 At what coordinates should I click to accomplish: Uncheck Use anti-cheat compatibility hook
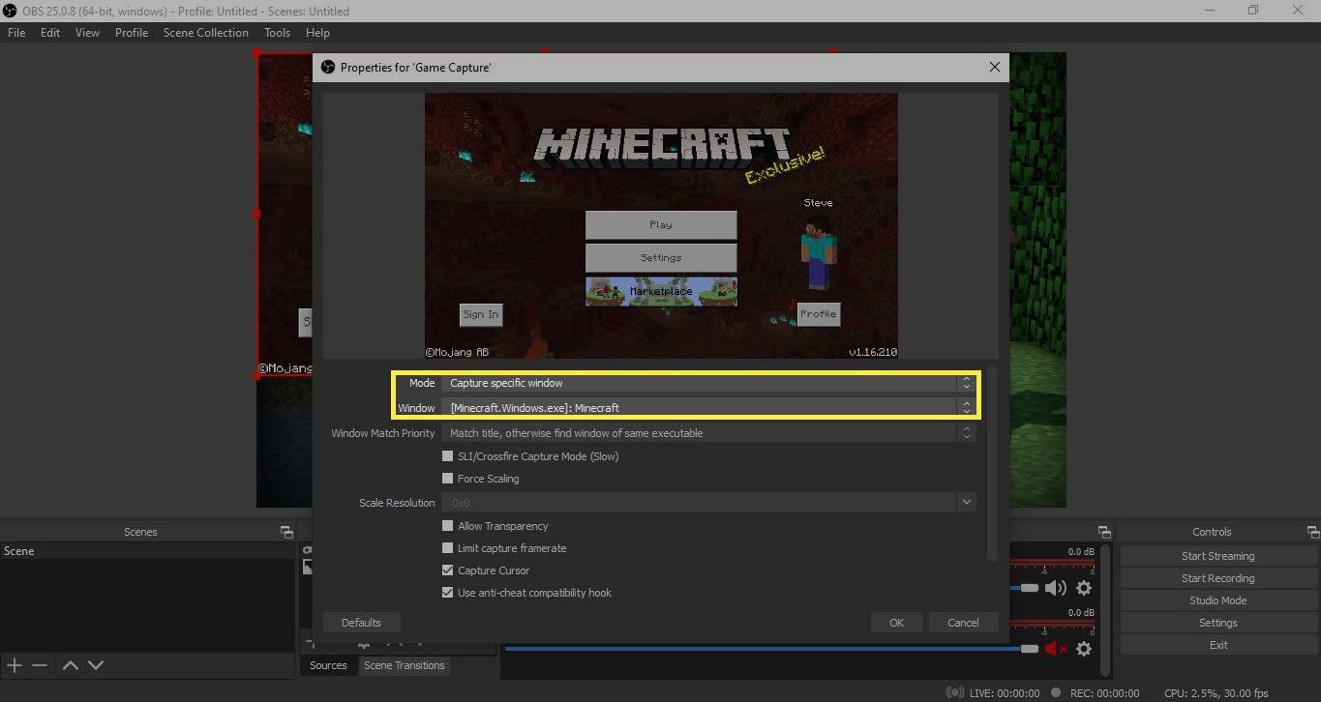[x=447, y=592]
